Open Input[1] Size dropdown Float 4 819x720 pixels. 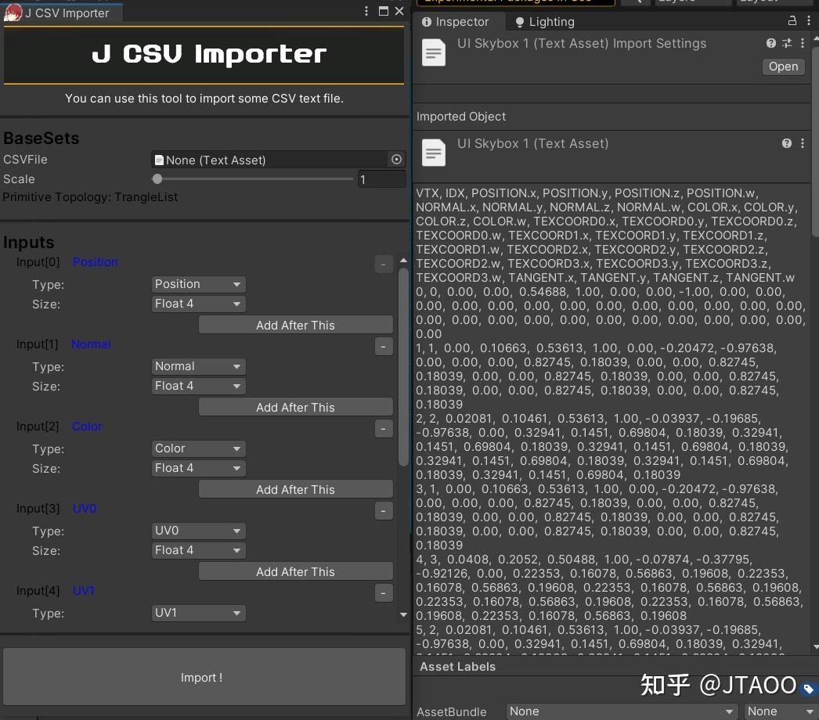pyautogui.click(x=198, y=385)
